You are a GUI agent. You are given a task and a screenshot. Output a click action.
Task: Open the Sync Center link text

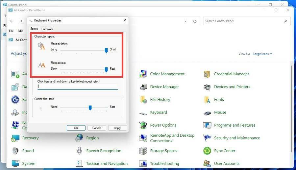tap(225, 151)
